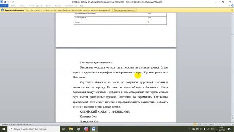This screenshot has width=234, height=132.
Task: Click the Word taskbar icon
Action: (x=94, y=129)
